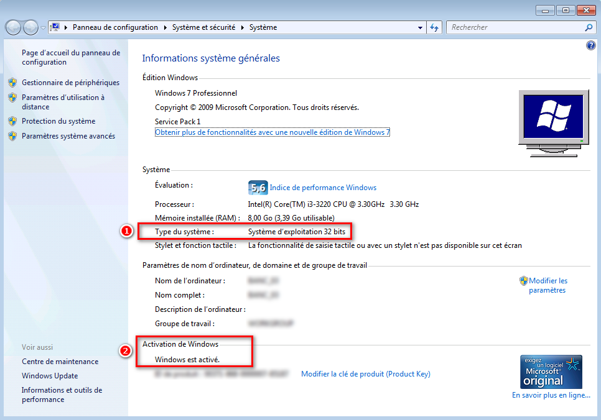Screen dimensions: 601x420
Task: Click stylus and touch unavailable message
Action: tap(385, 245)
